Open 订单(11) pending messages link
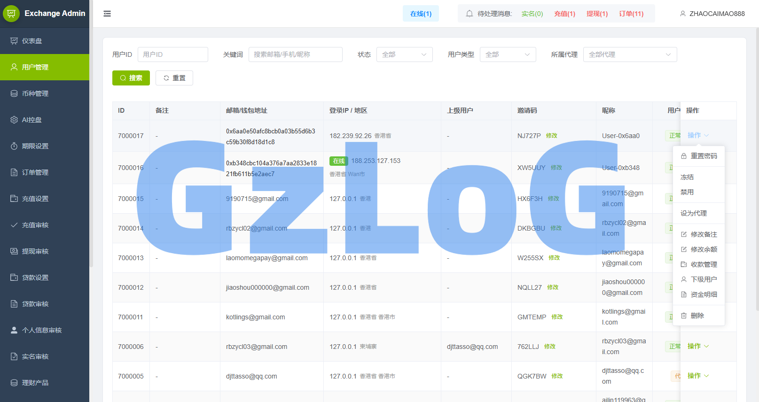 631,14
